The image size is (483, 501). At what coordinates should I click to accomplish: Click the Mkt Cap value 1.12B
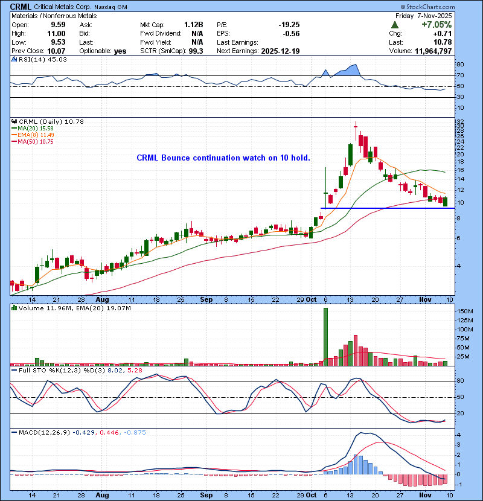[193, 25]
